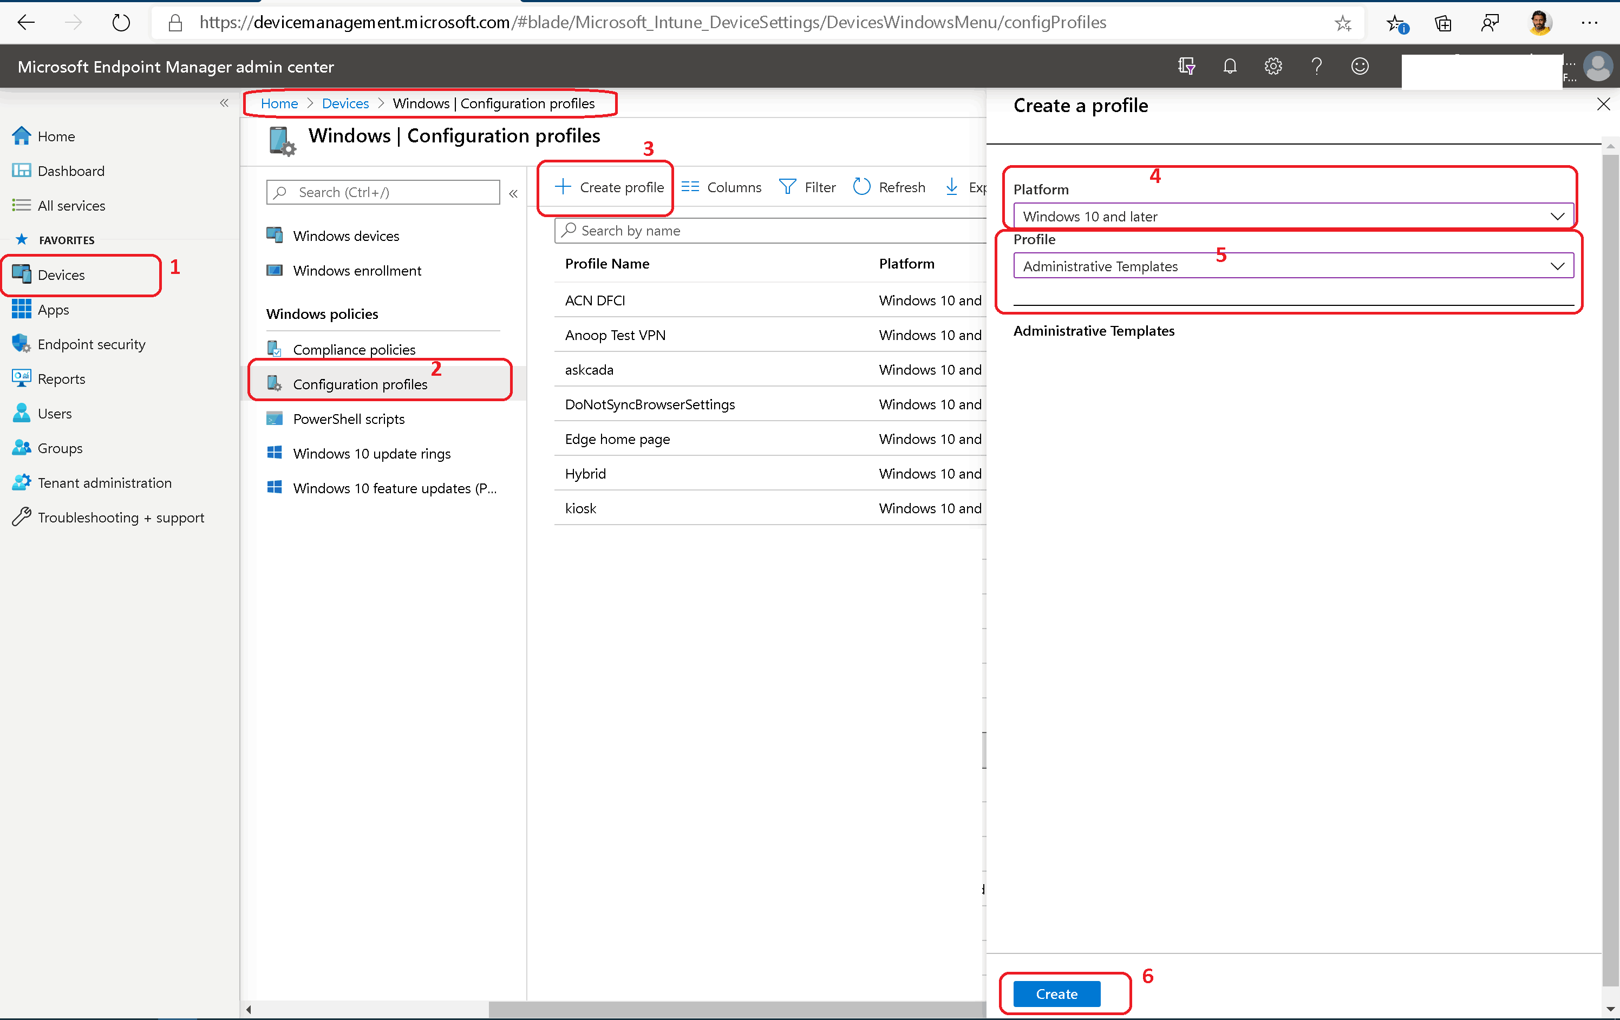The image size is (1620, 1020).
Task: Open portal settings gear icon
Action: (x=1273, y=66)
